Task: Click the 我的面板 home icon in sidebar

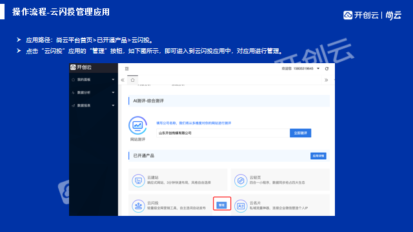Action: point(73,79)
